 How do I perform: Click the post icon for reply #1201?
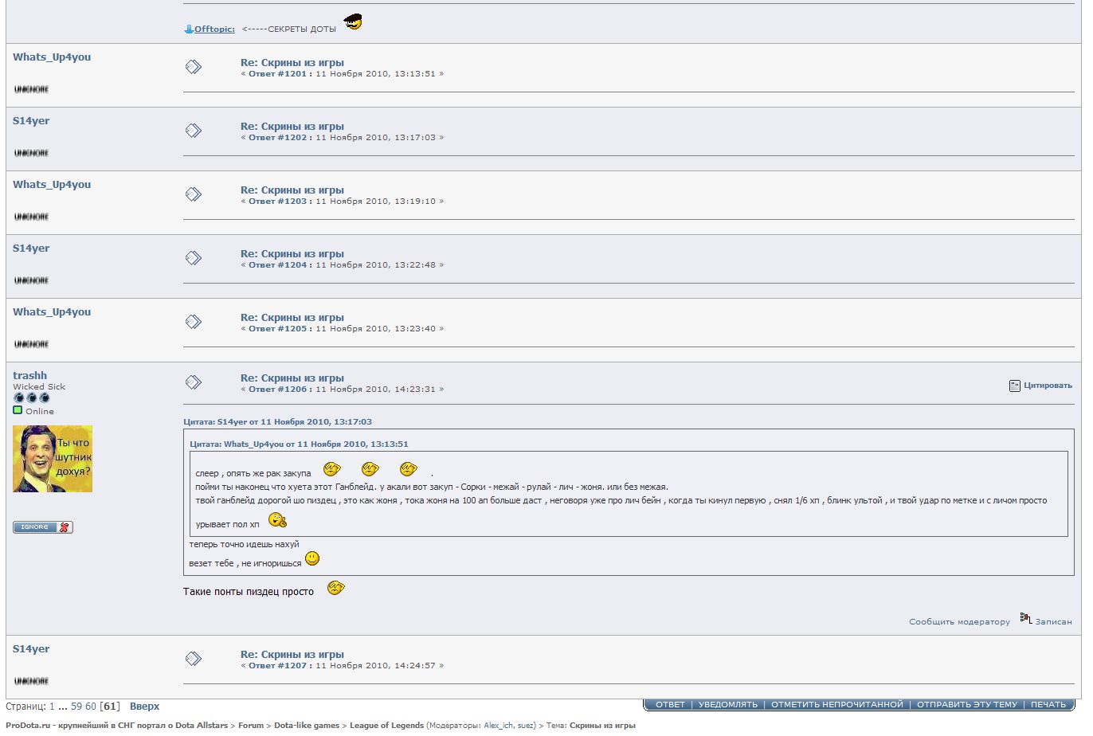pos(193,67)
